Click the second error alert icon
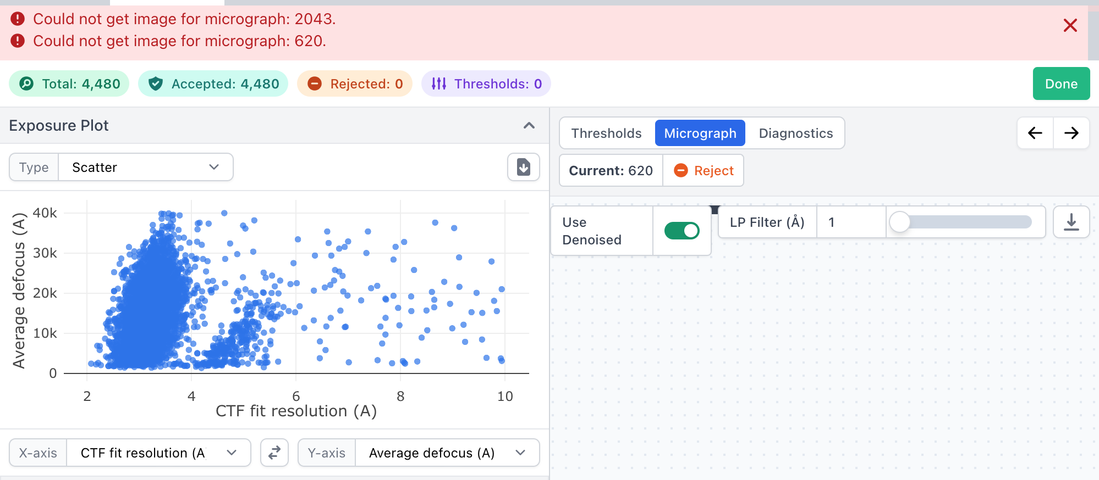 18,41
